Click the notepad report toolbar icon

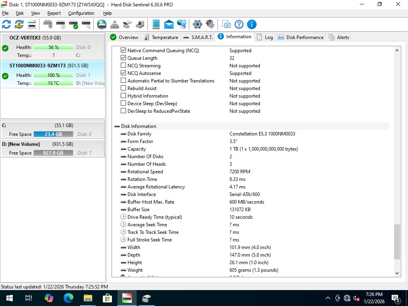pos(156,24)
